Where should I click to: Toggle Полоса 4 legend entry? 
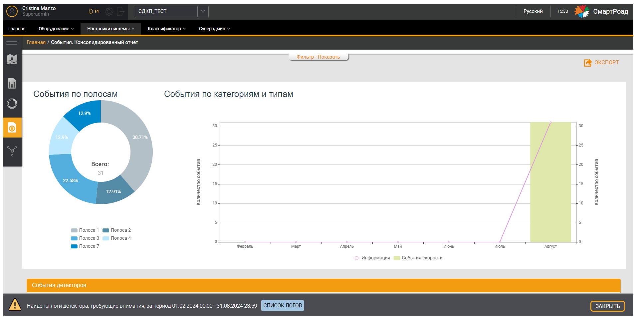(x=116, y=238)
